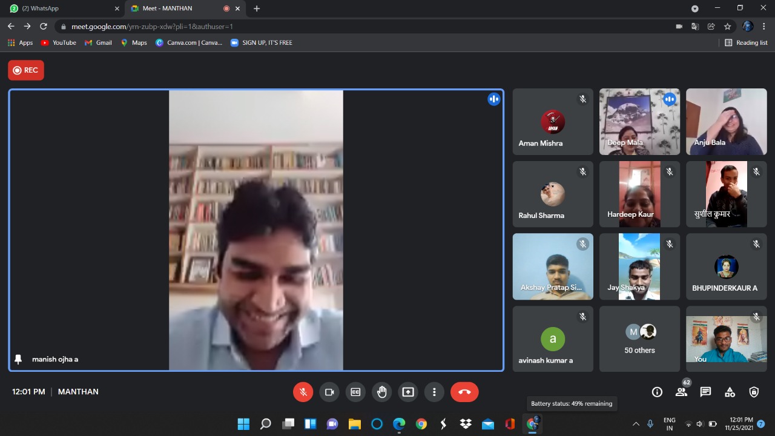The width and height of the screenshot is (775, 436).
Task: Click the 50 others participants tile
Action: [639, 339]
